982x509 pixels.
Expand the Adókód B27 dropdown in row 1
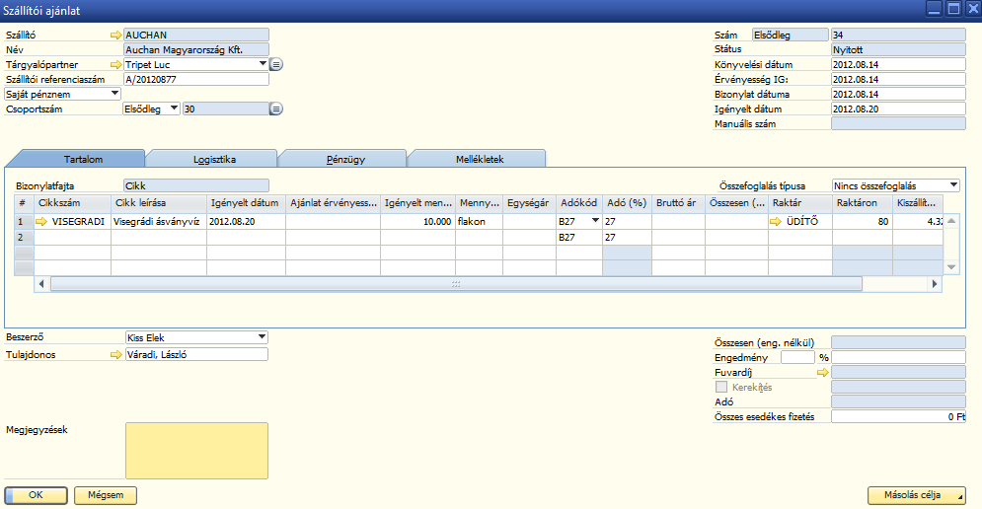click(x=595, y=221)
